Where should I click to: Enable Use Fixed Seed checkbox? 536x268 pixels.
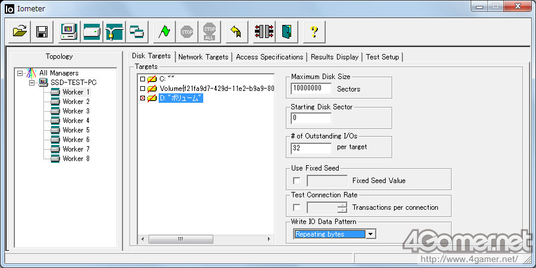point(297,181)
